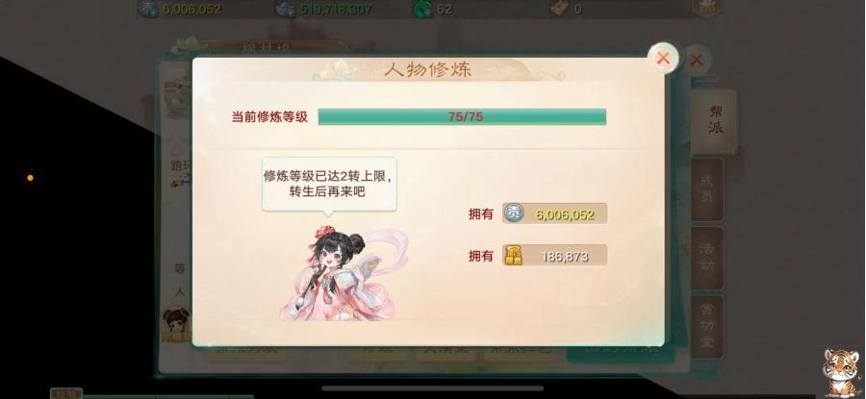Open the 赏功堂 tab
The height and width of the screenshot is (399, 866).
click(707, 326)
